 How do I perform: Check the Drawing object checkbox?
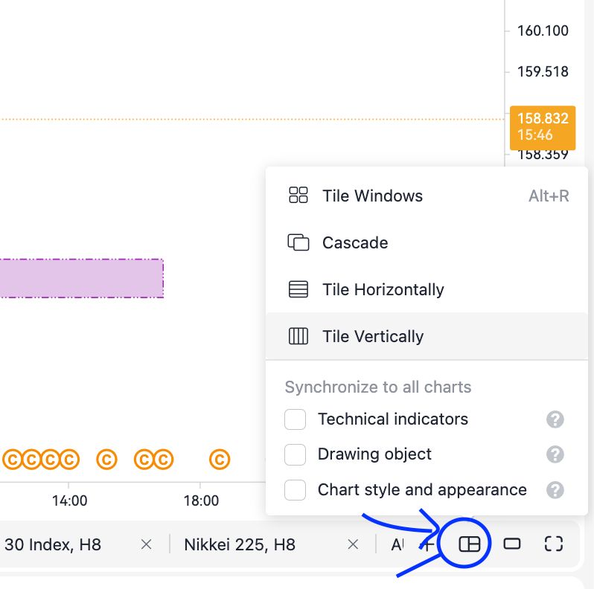point(295,454)
